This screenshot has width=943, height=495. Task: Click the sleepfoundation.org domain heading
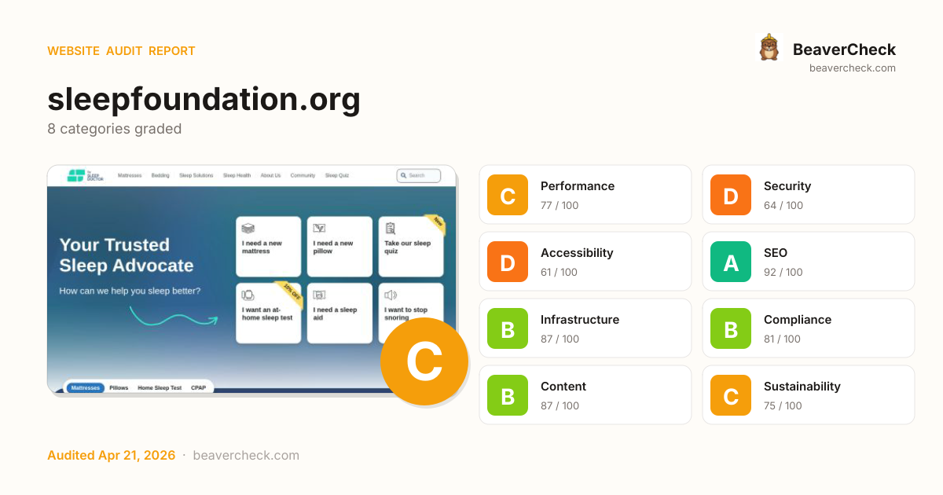pos(204,100)
